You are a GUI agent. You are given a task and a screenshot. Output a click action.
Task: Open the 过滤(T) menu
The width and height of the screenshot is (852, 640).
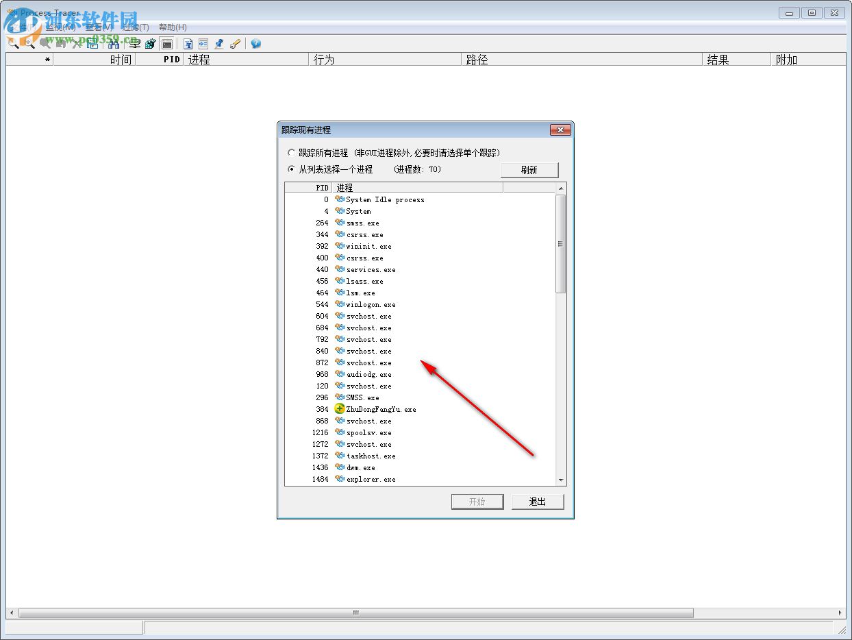[134, 27]
